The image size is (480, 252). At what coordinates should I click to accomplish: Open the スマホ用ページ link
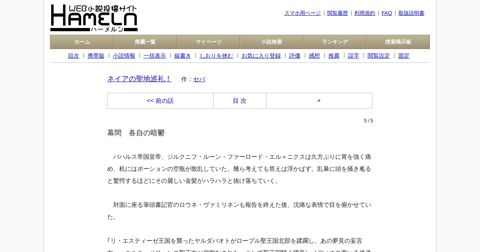point(302,13)
